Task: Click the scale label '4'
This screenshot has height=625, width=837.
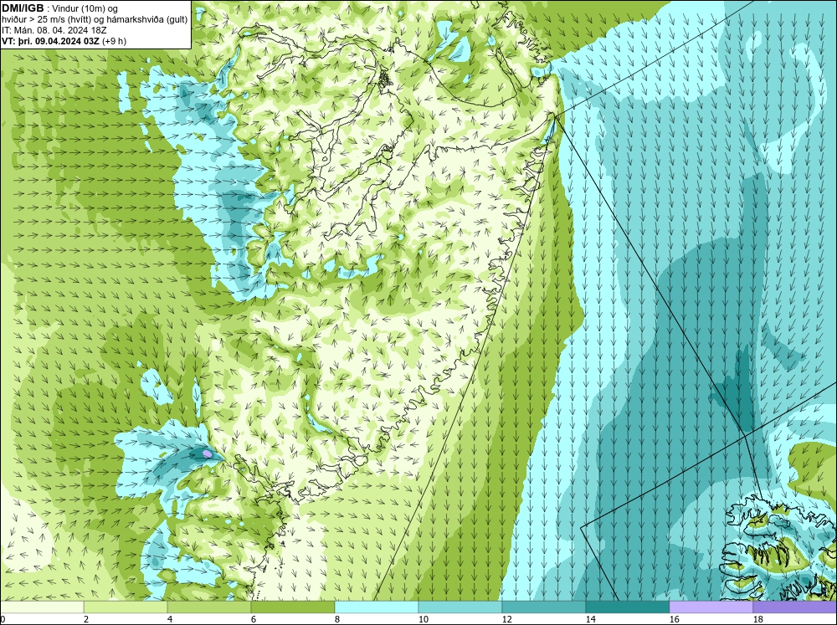Action: [x=170, y=619]
